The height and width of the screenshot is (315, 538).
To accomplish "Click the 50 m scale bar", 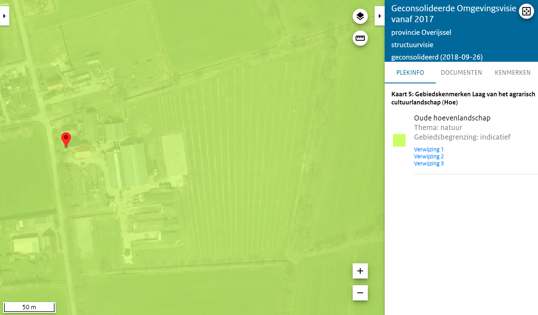I will (29, 307).
